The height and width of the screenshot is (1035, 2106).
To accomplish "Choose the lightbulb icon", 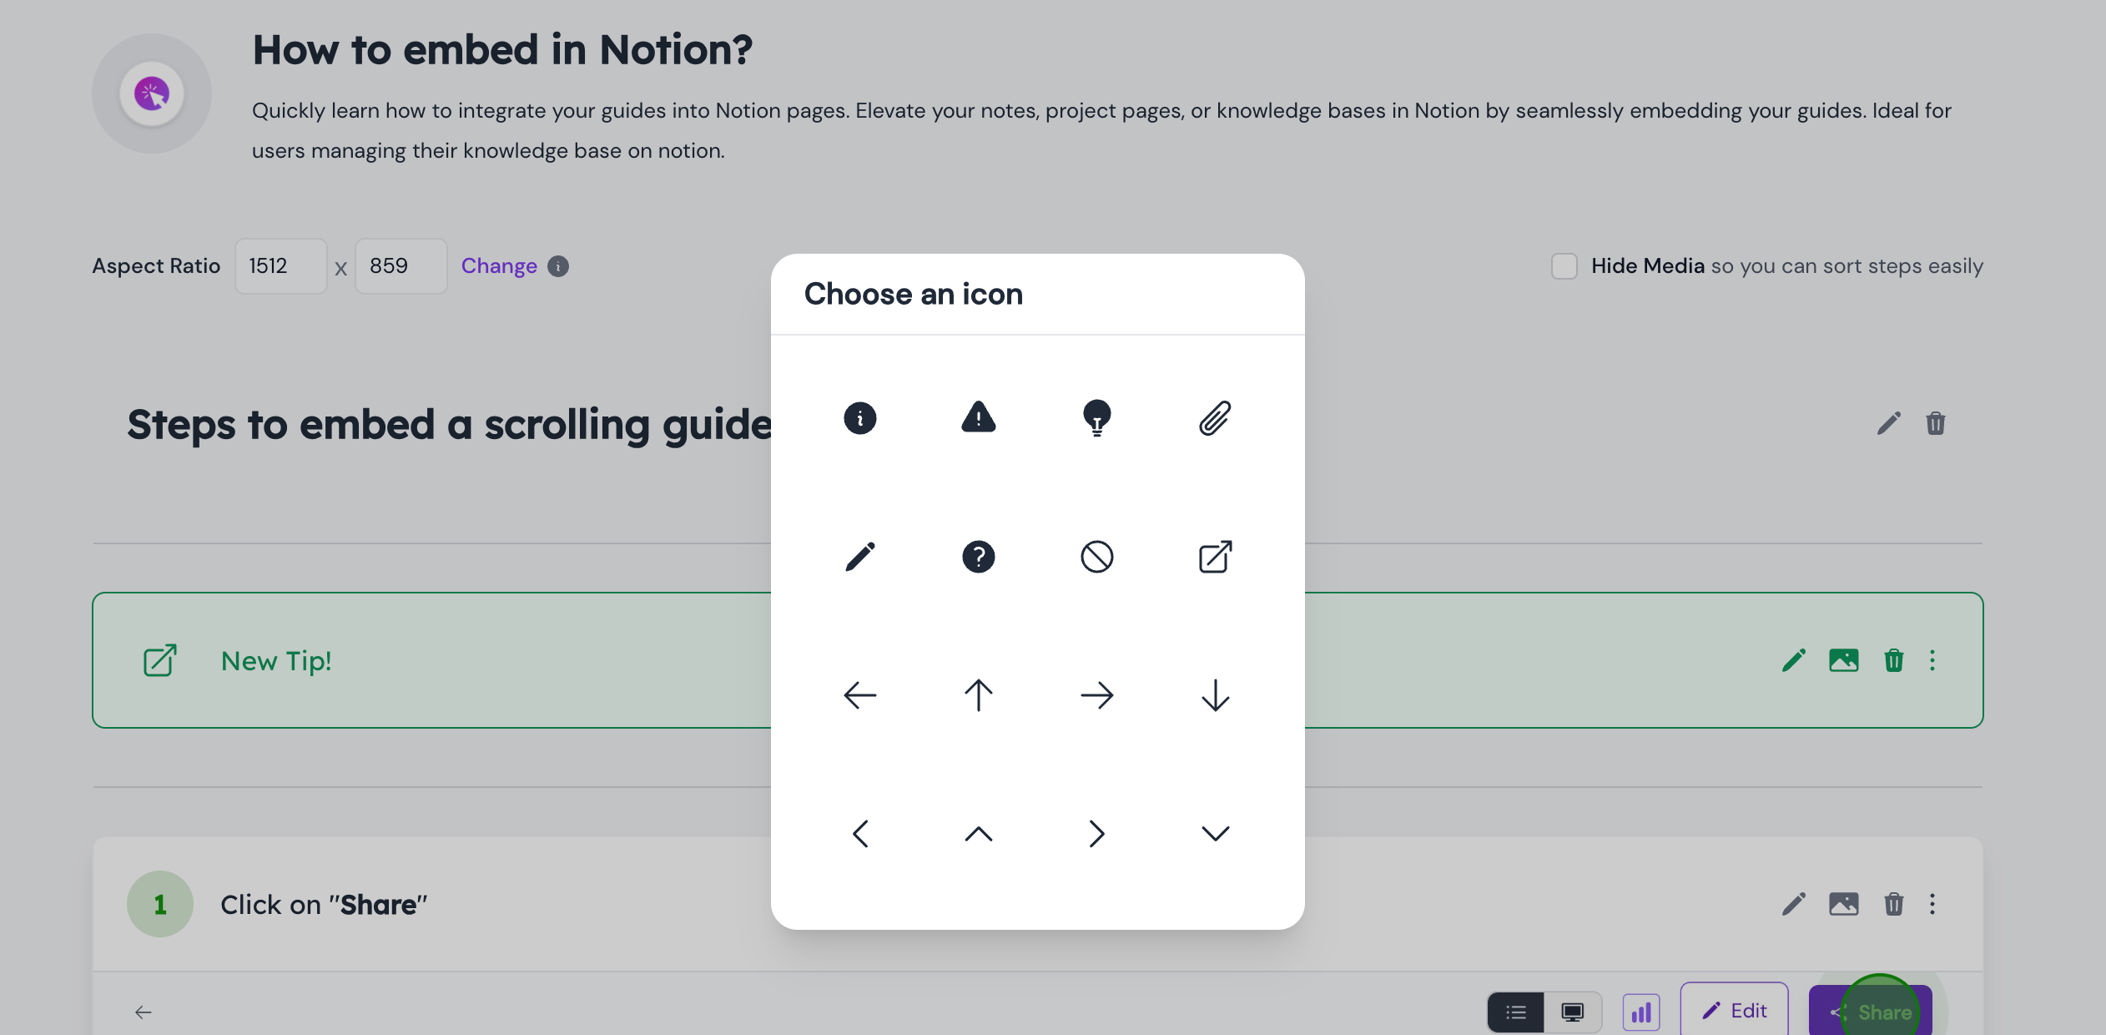I will tap(1097, 418).
